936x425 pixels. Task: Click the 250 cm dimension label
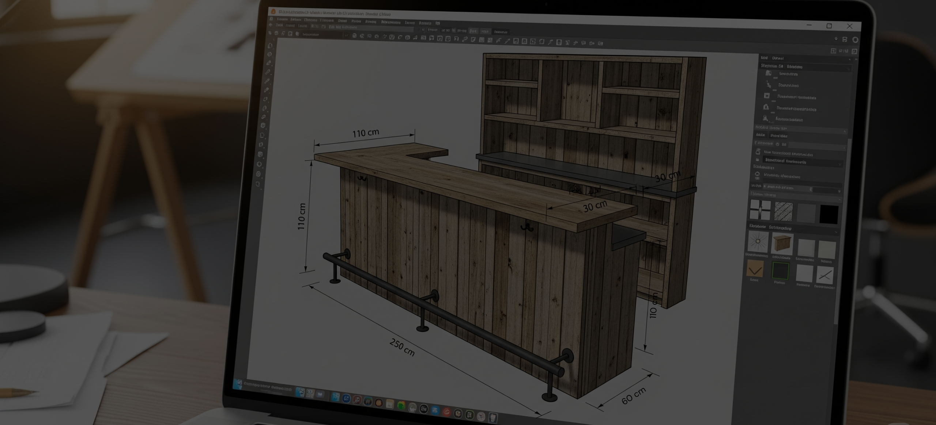point(402,347)
